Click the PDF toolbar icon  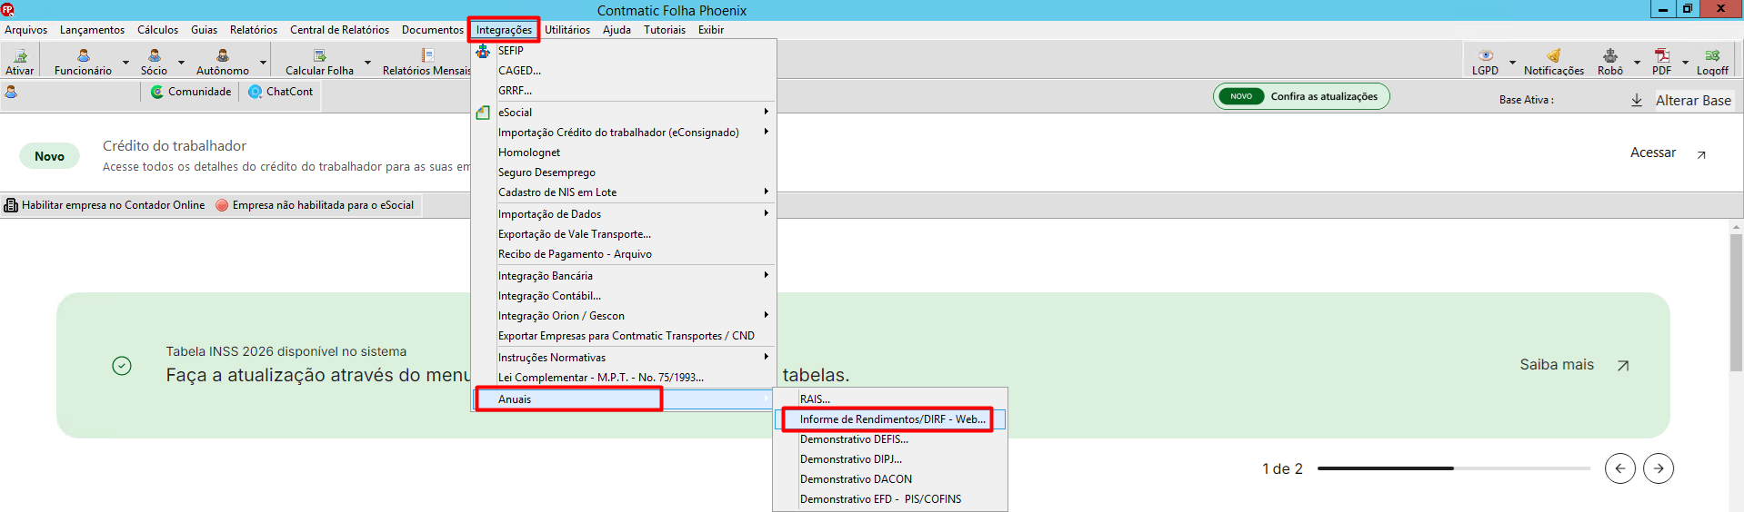click(x=1662, y=56)
